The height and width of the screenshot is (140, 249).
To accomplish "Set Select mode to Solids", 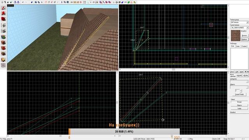I will [239, 108].
